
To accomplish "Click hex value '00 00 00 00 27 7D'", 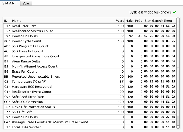I will point(160,117).
